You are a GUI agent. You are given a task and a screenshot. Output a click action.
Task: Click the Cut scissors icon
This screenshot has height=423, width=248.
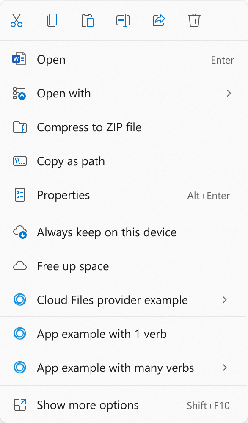(x=17, y=20)
